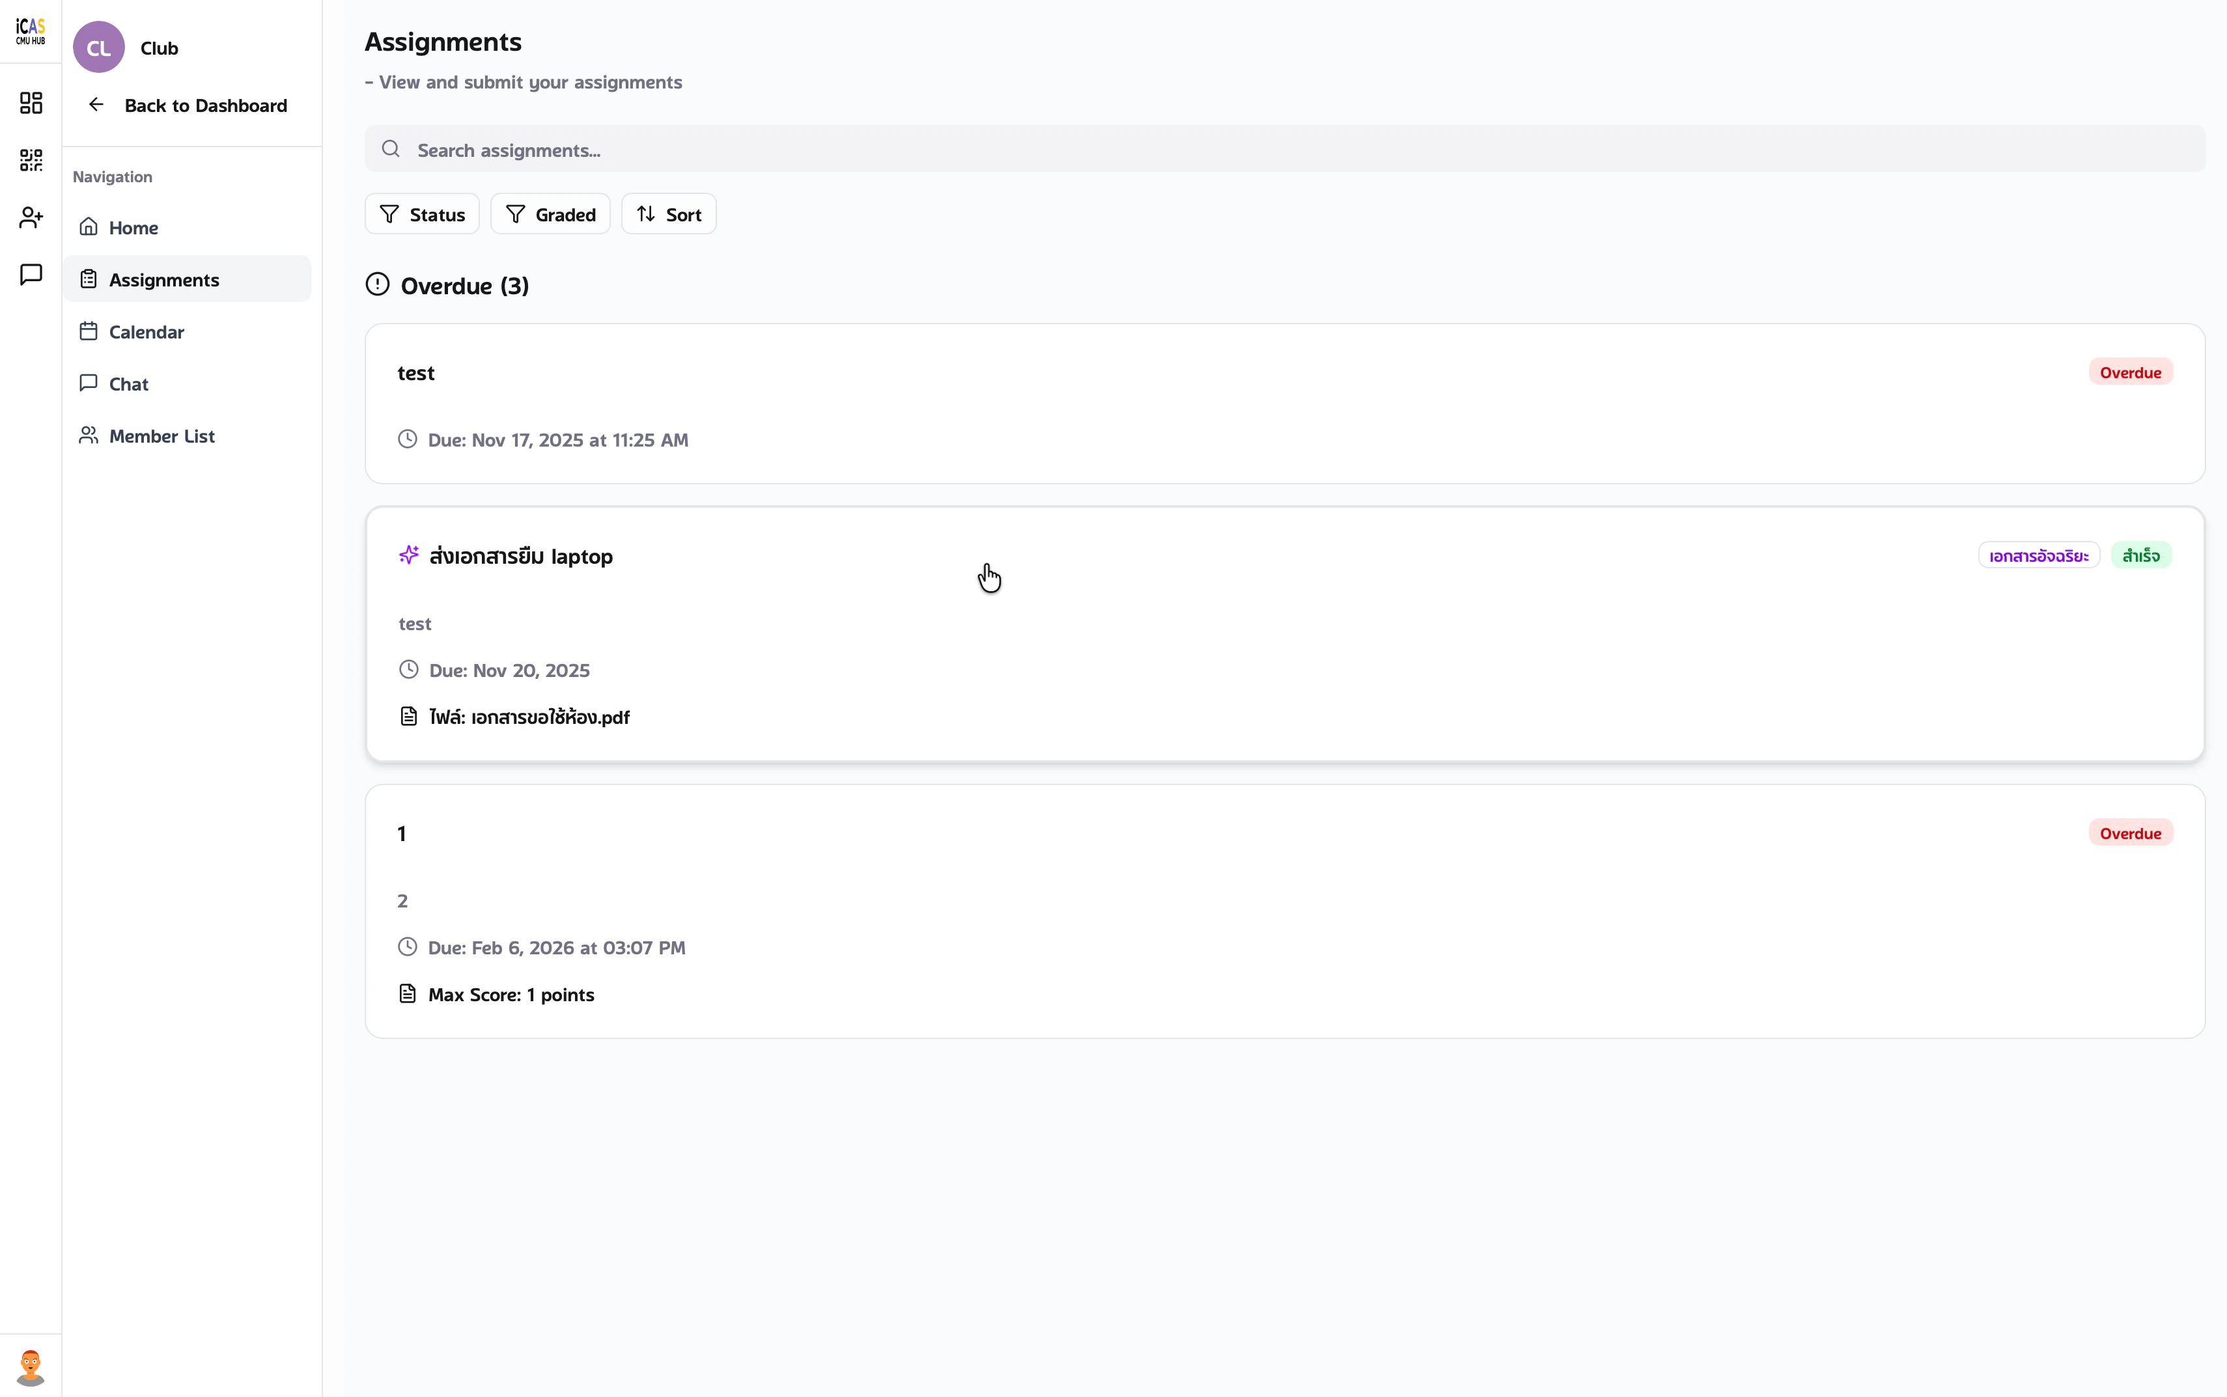Click the Club name label

[x=159, y=48]
